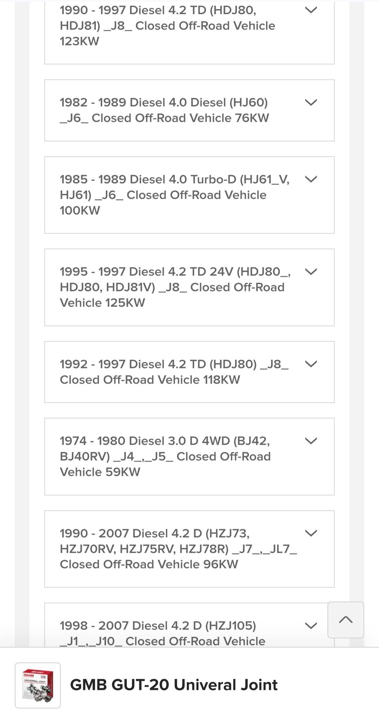Select the 1990 - 2007 HZJ73 96KW entry
This screenshot has width=379, height=716.
pos(178,549)
